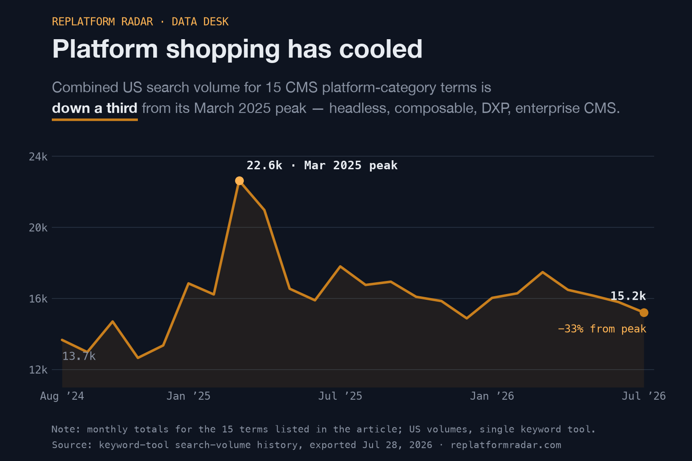
Task: Click the 24k y-axis tick label
Action: pyautogui.click(x=38, y=157)
